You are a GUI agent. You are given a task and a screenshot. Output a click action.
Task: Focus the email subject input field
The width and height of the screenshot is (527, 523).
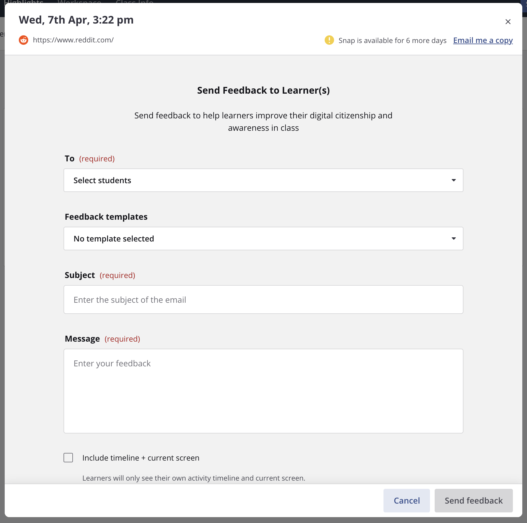tap(263, 299)
